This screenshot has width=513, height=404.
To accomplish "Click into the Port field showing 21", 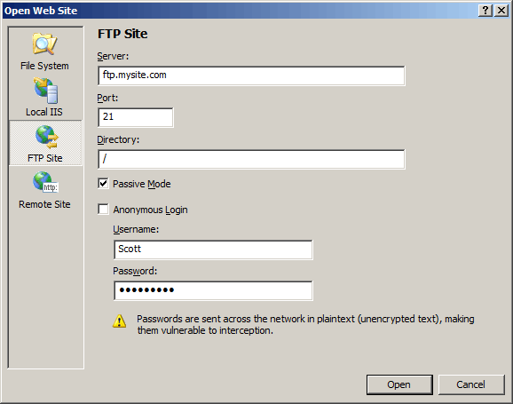I will (x=136, y=117).
